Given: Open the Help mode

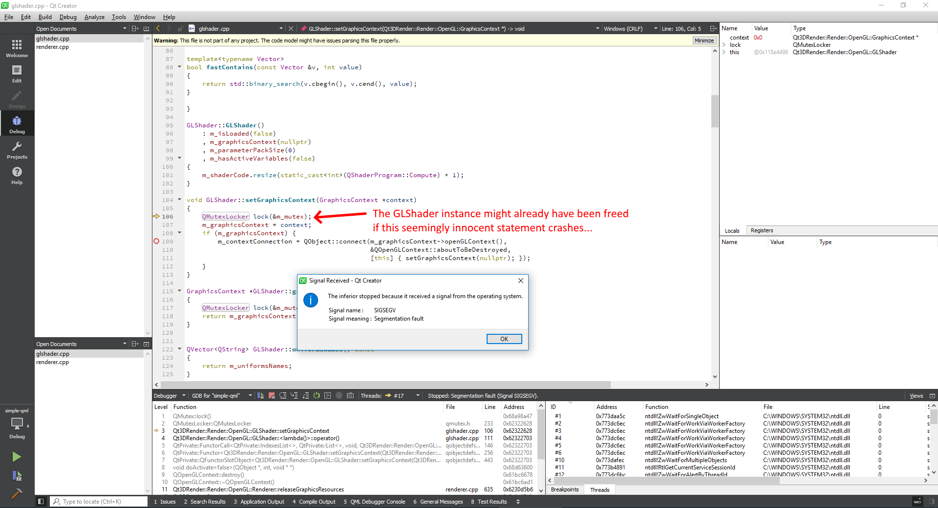Looking at the screenshot, I should 17,175.
